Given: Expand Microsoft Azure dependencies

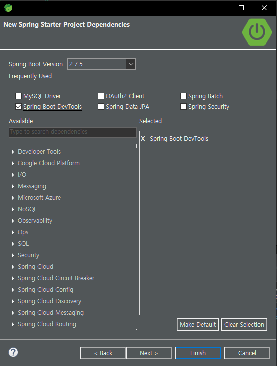Looking at the screenshot, I should pyautogui.click(x=13, y=198).
